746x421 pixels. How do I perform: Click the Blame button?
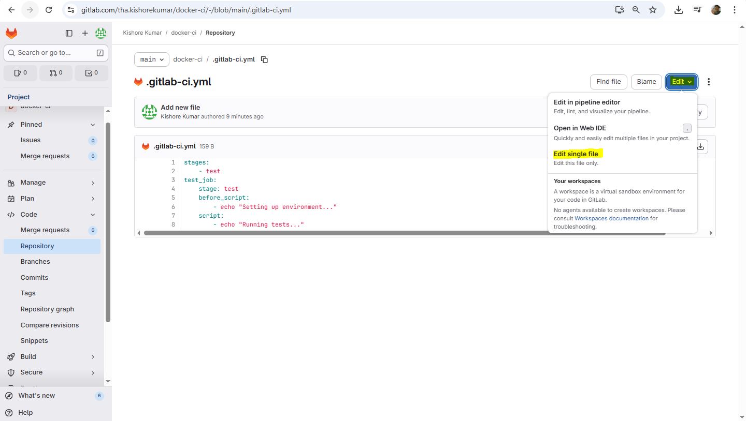pos(646,82)
